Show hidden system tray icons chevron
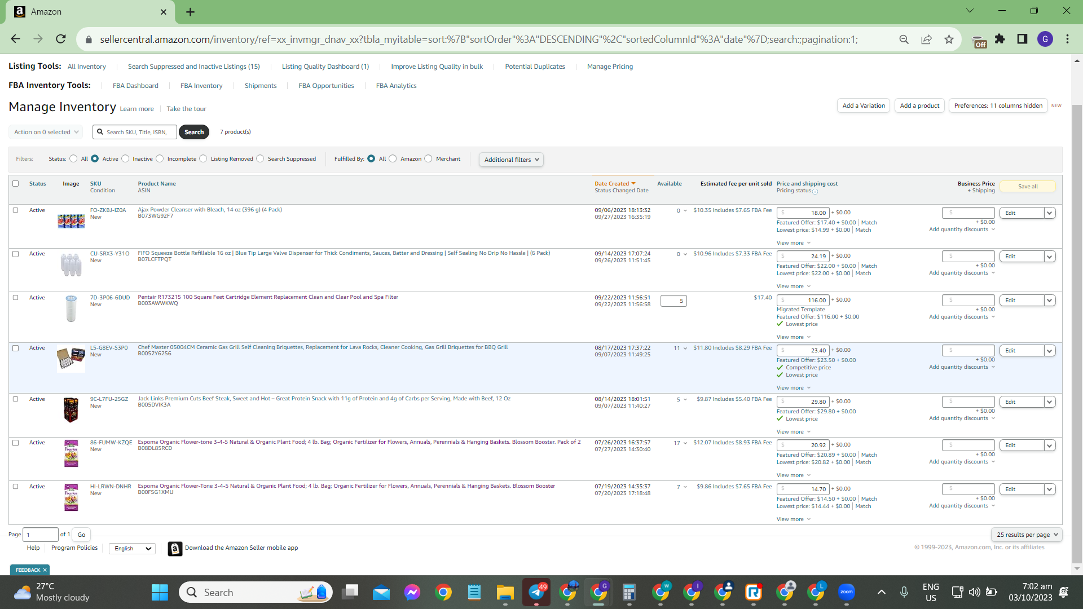1083x609 pixels. (881, 592)
